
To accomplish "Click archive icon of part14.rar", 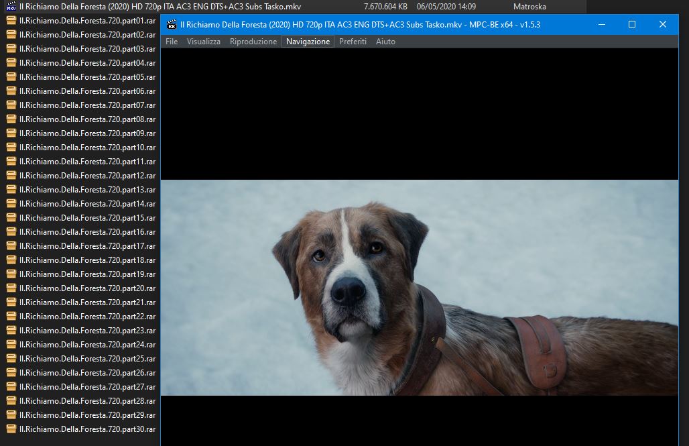I will pyautogui.click(x=11, y=204).
